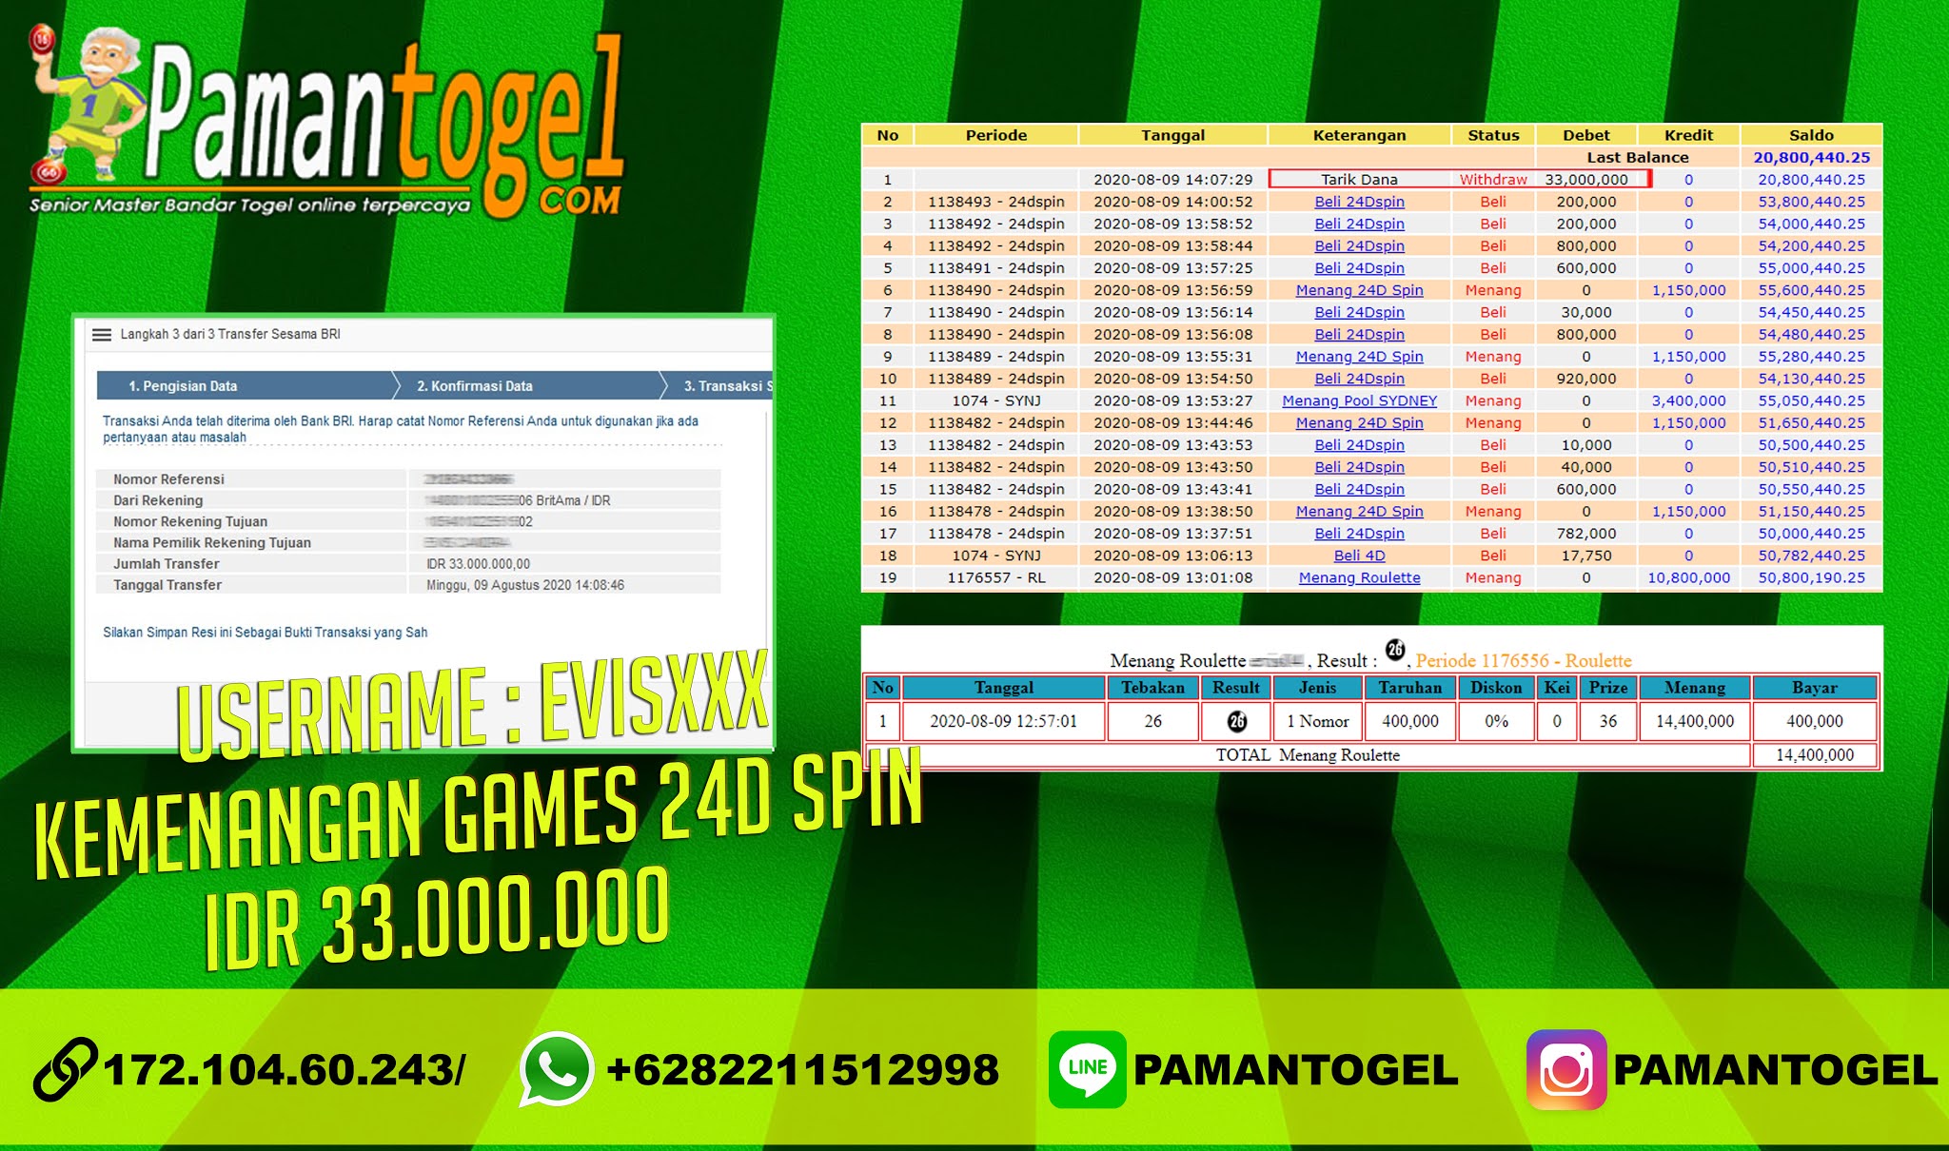Image resolution: width=1949 pixels, height=1151 pixels.
Task: Click the 'Saldo' column header
Action: (x=1810, y=135)
